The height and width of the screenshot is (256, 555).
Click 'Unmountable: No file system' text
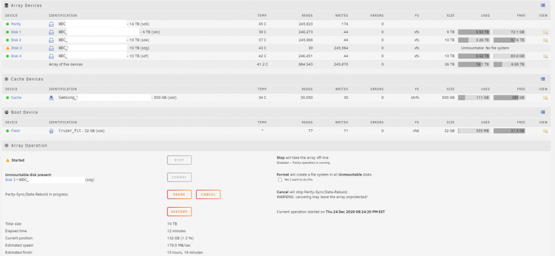coord(485,48)
